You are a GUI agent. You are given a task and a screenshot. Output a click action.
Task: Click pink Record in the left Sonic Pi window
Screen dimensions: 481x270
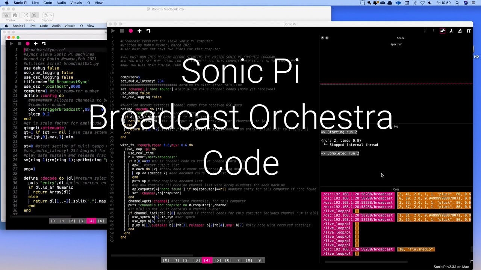[x=27, y=43]
